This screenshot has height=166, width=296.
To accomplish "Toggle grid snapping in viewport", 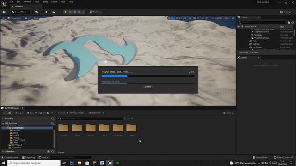I will tap(194, 18).
